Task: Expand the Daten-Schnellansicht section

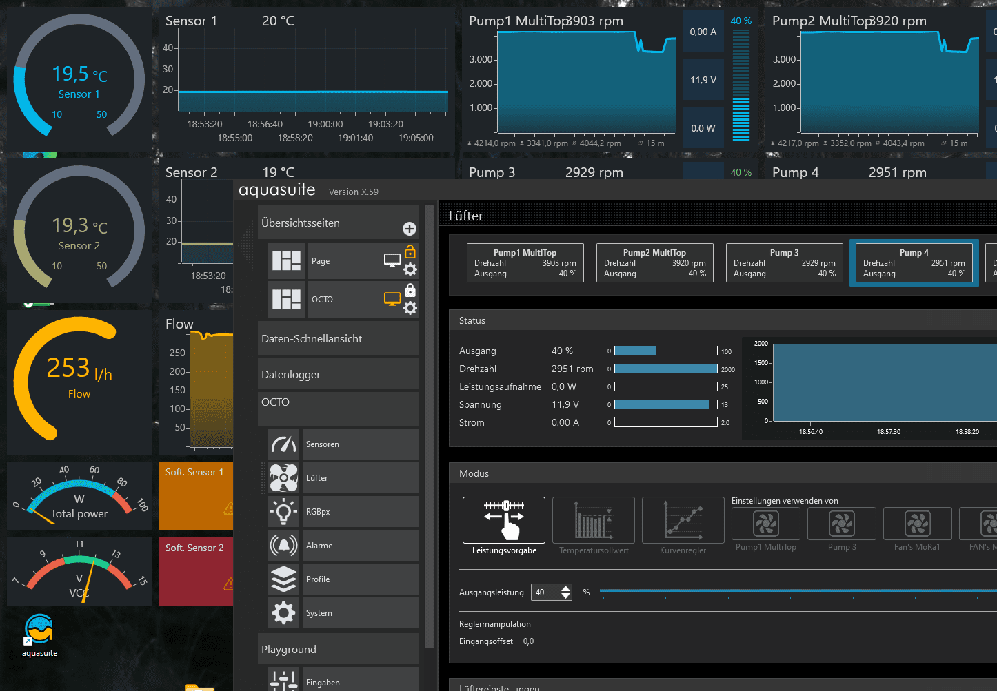Action: tap(339, 338)
